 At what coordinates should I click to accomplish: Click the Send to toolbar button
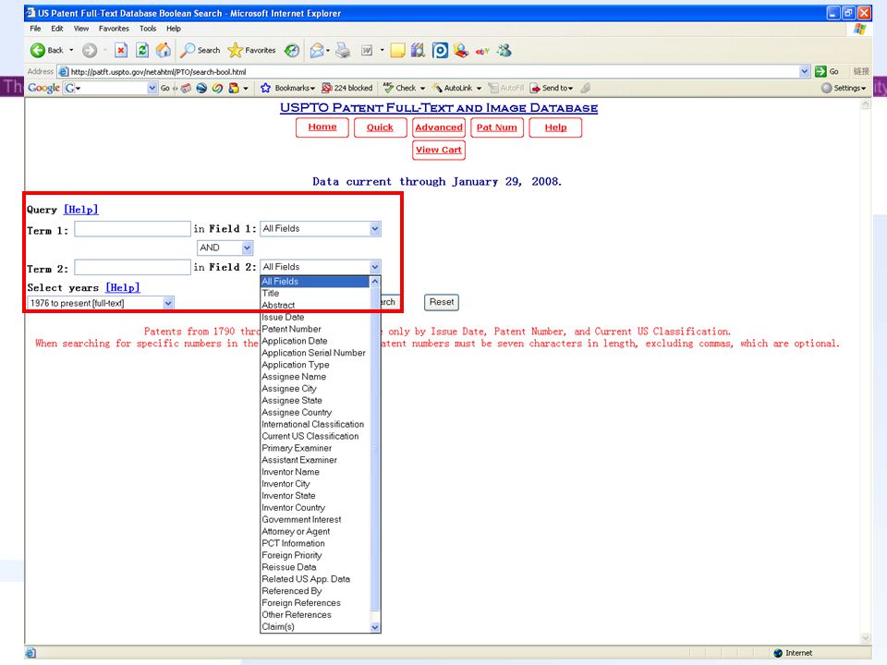click(552, 89)
